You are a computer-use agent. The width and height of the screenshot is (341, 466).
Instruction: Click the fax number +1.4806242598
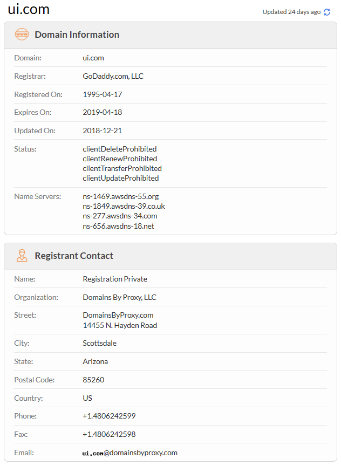[x=109, y=434]
